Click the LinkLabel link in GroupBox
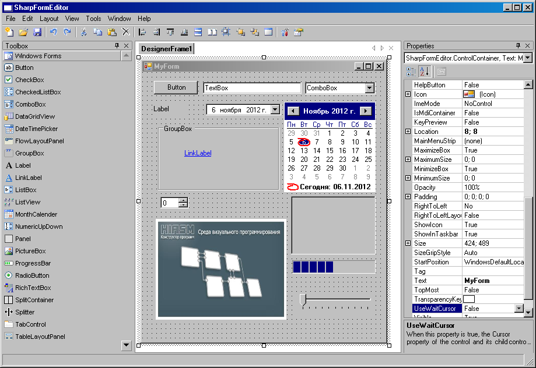 (x=198, y=153)
